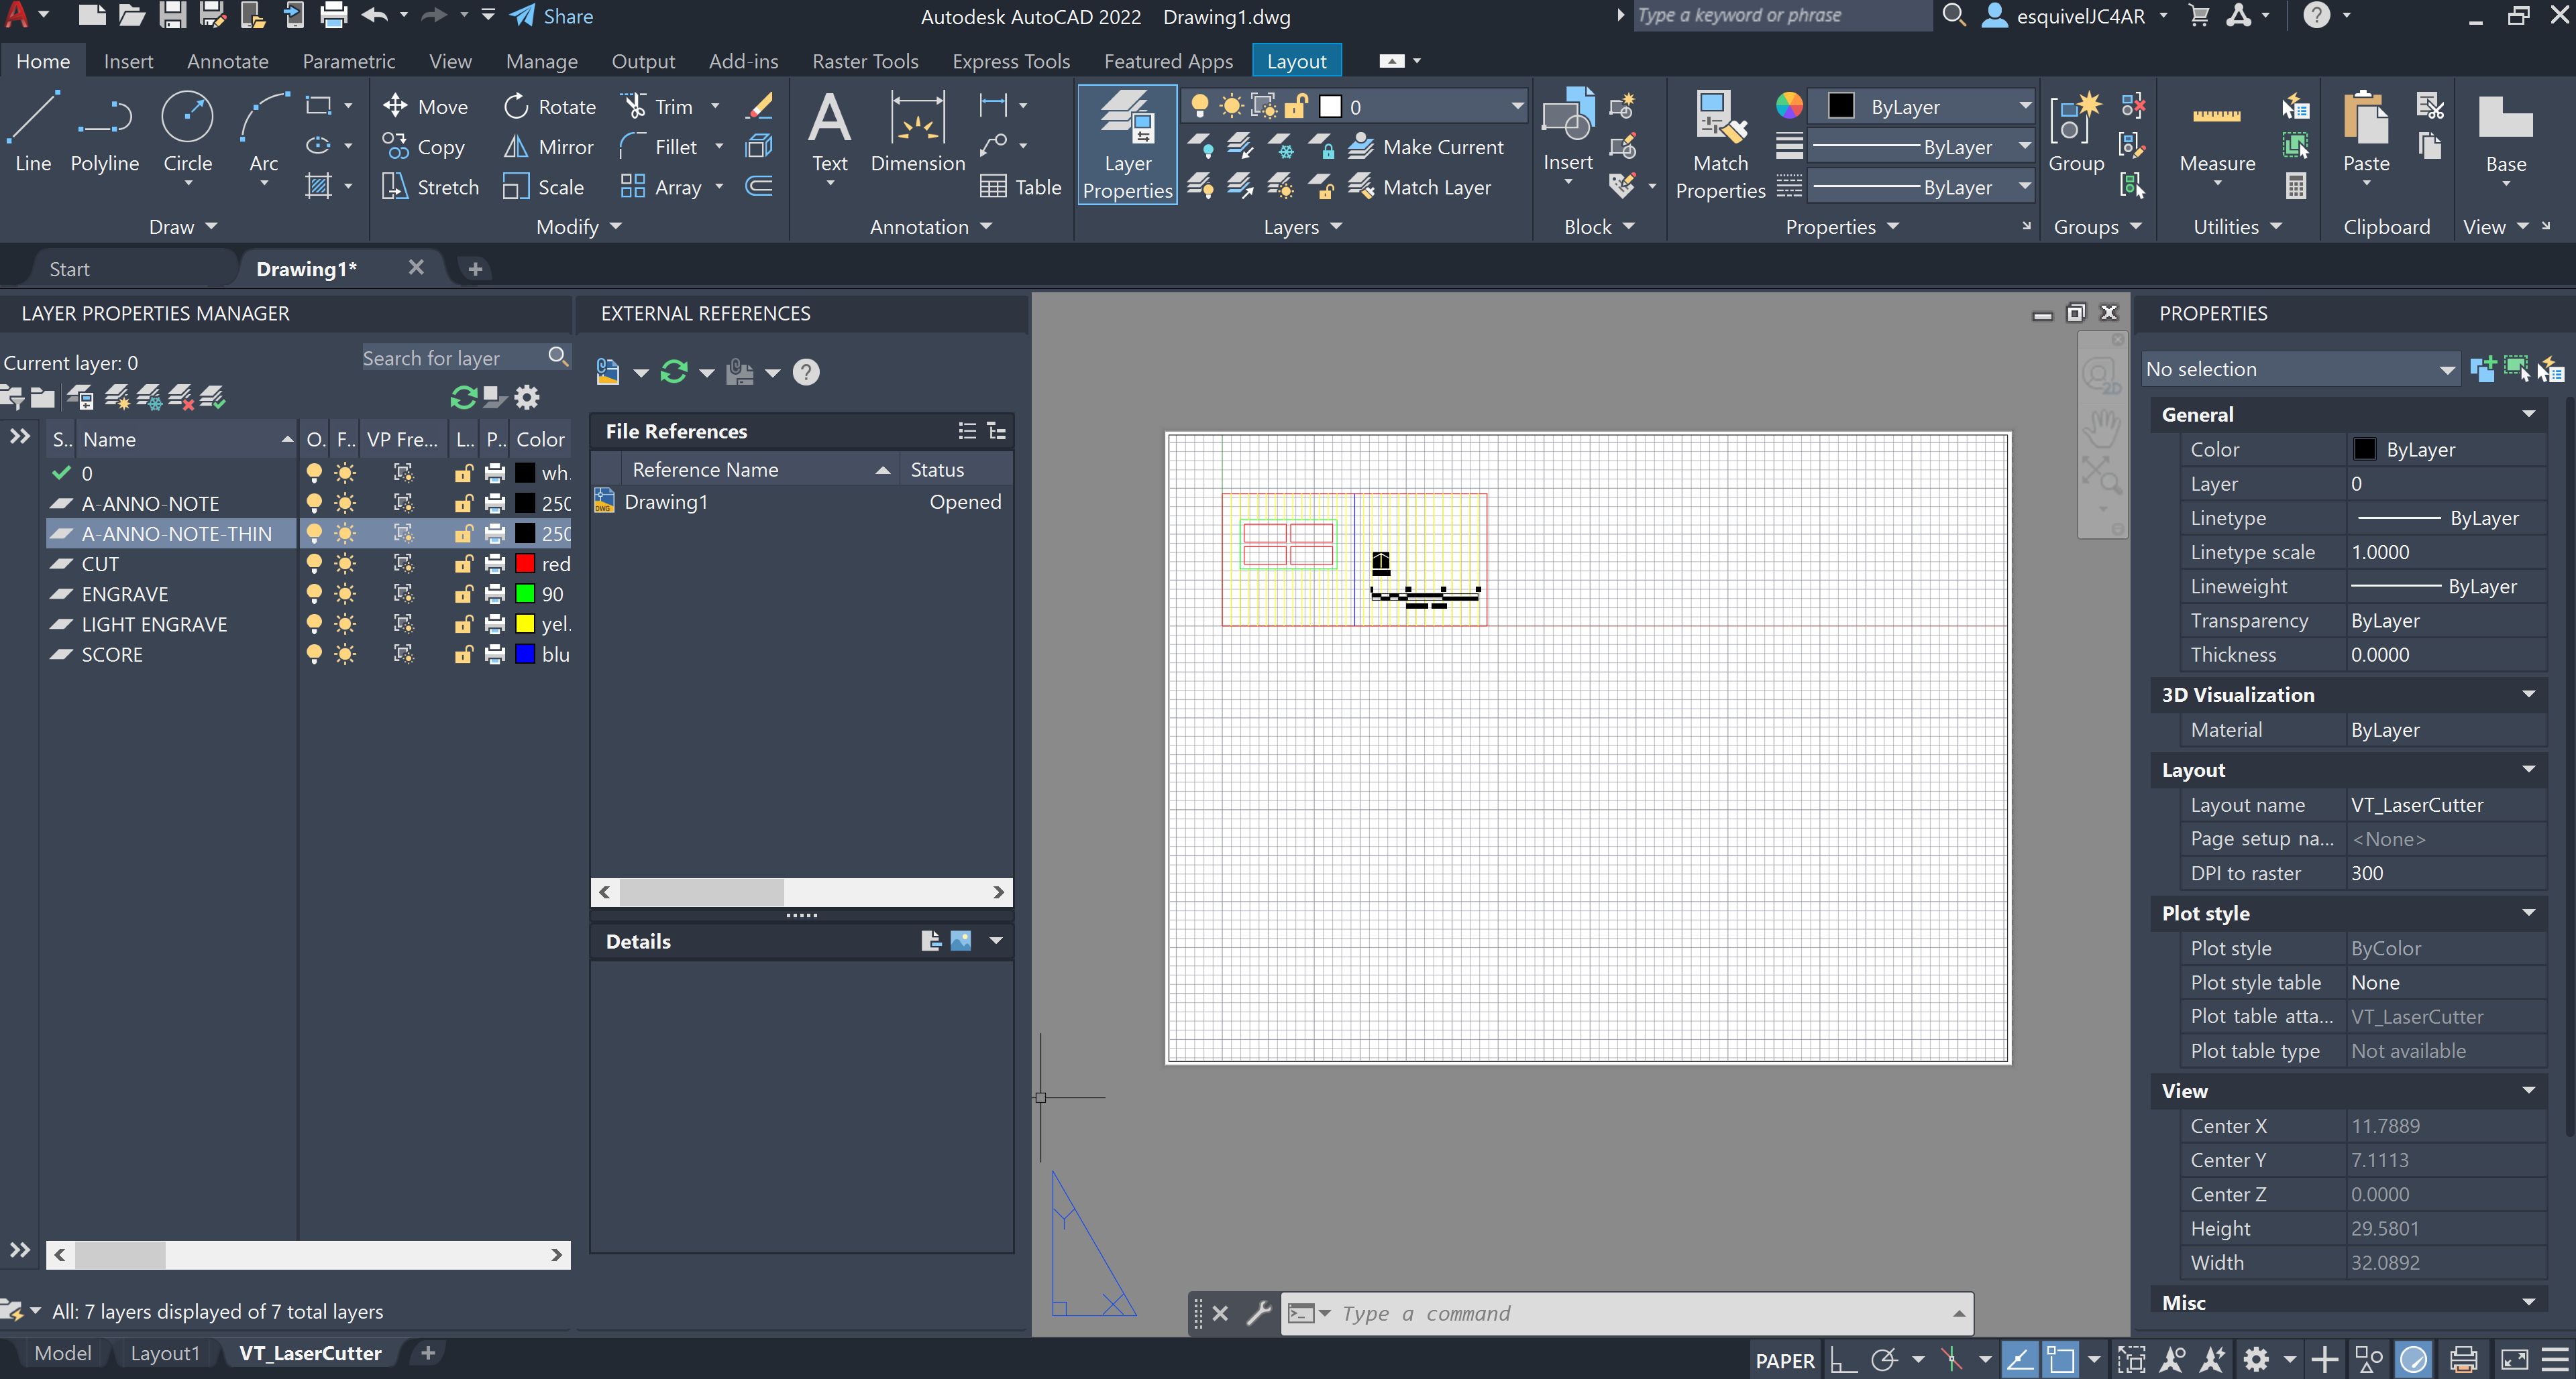Refresh layer list in Layer Properties Manager
Image resolution: width=2576 pixels, height=1379 pixels.
(463, 397)
